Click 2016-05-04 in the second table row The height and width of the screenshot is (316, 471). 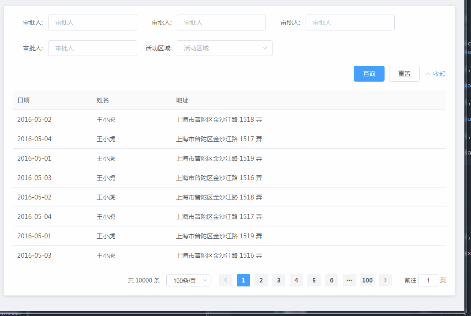[34, 139]
